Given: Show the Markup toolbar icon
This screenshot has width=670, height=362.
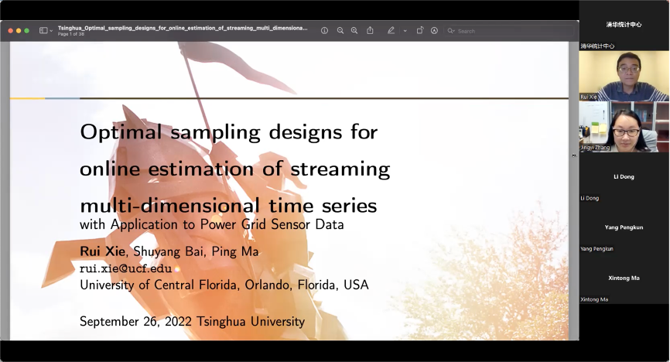Looking at the screenshot, I should click(x=434, y=31).
